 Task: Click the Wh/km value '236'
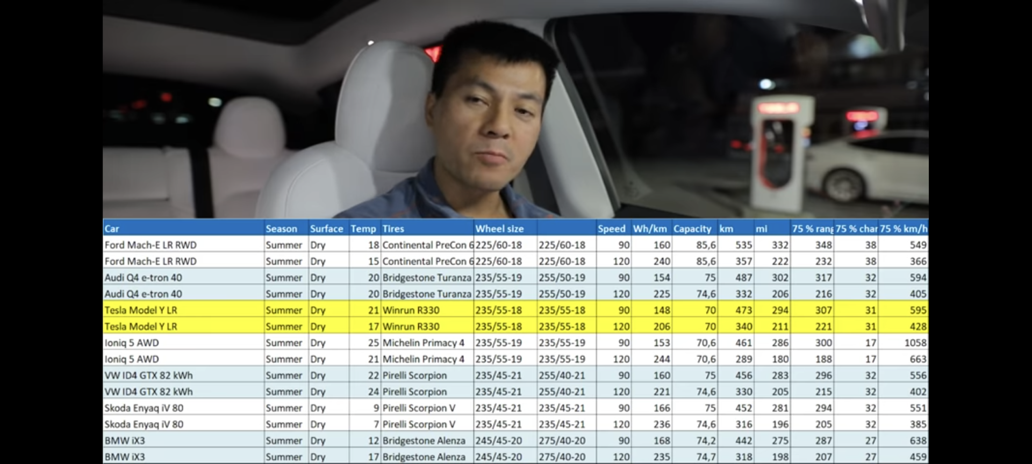click(x=662, y=424)
